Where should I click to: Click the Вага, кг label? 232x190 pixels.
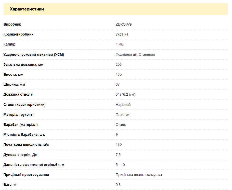[10, 185]
